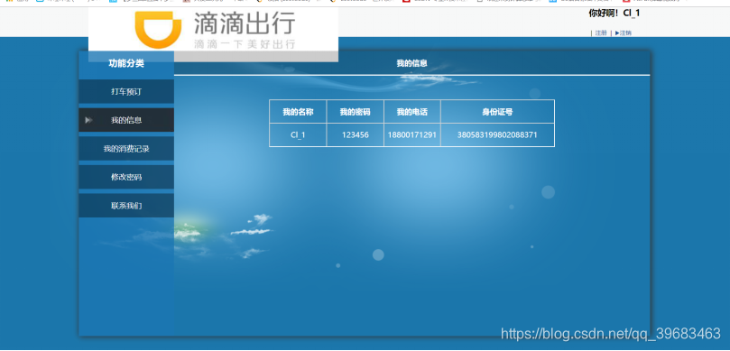Viewport: 730px width, 351px height.
Task: Click the 身份证号 column header
Action: [497, 112]
